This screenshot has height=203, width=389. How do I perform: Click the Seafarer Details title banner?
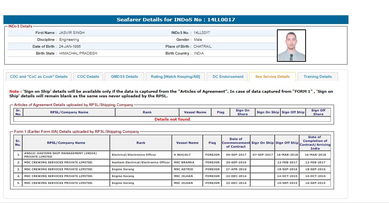176,19
